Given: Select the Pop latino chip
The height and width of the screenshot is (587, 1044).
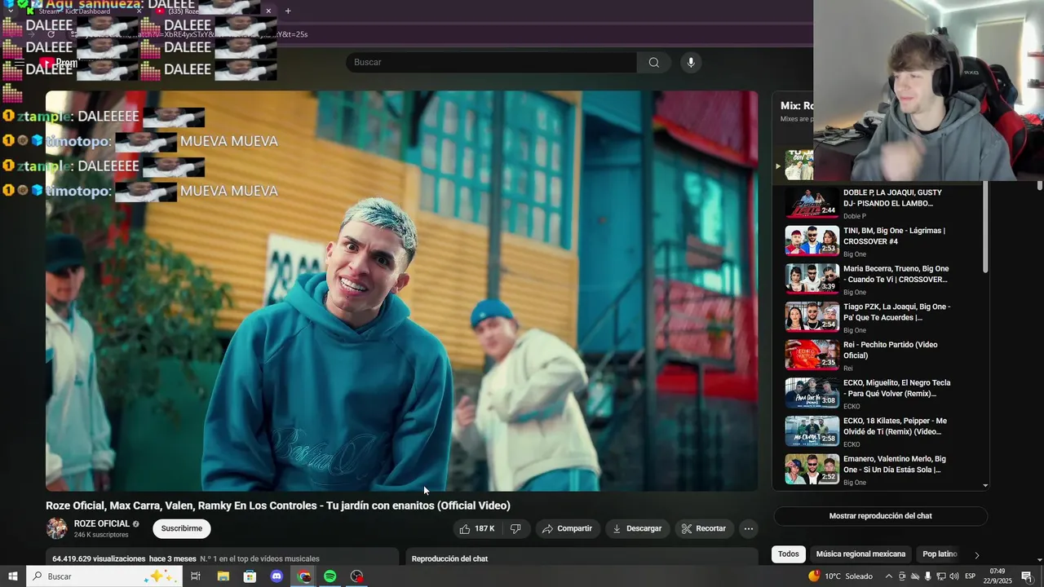Looking at the screenshot, I should point(940,554).
